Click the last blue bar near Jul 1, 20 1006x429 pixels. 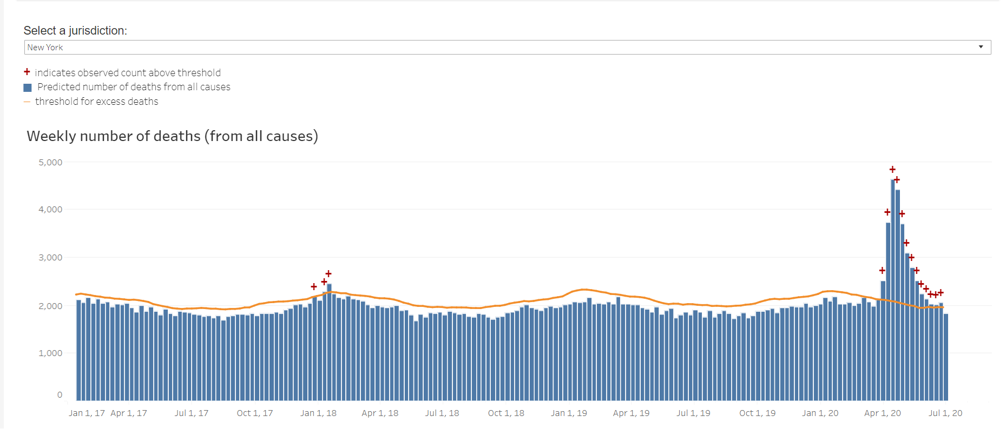point(946,357)
